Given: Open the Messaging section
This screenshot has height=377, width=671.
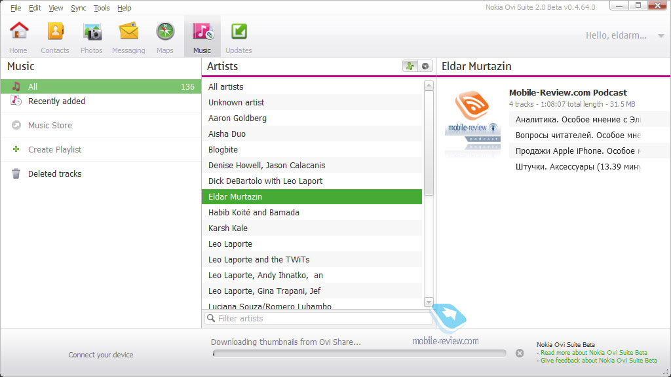Looking at the screenshot, I should tap(128, 37).
